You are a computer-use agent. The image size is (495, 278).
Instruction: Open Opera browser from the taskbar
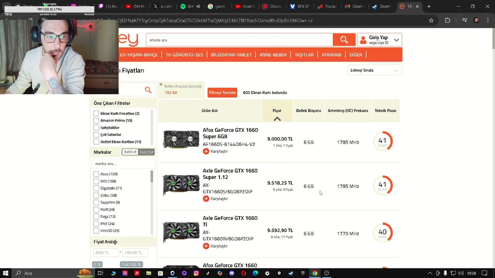pyautogui.click(x=243, y=273)
